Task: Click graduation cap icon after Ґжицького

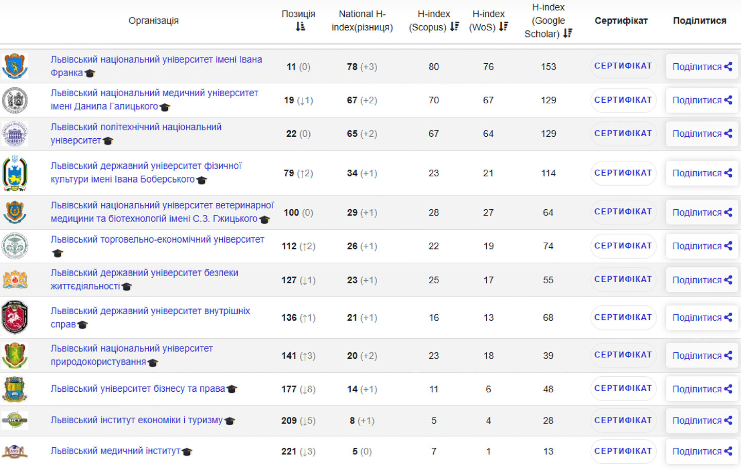Action: click(264, 220)
